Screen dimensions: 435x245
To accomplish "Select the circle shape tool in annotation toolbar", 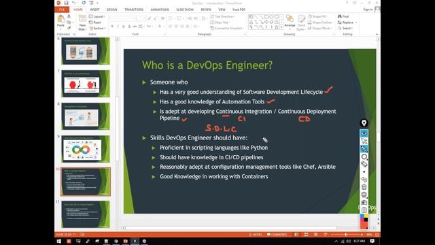I will click(364, 157).
